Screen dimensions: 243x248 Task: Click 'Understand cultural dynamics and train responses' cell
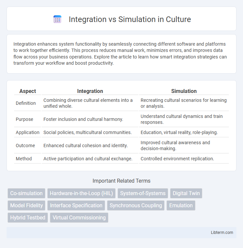[184, 119]
